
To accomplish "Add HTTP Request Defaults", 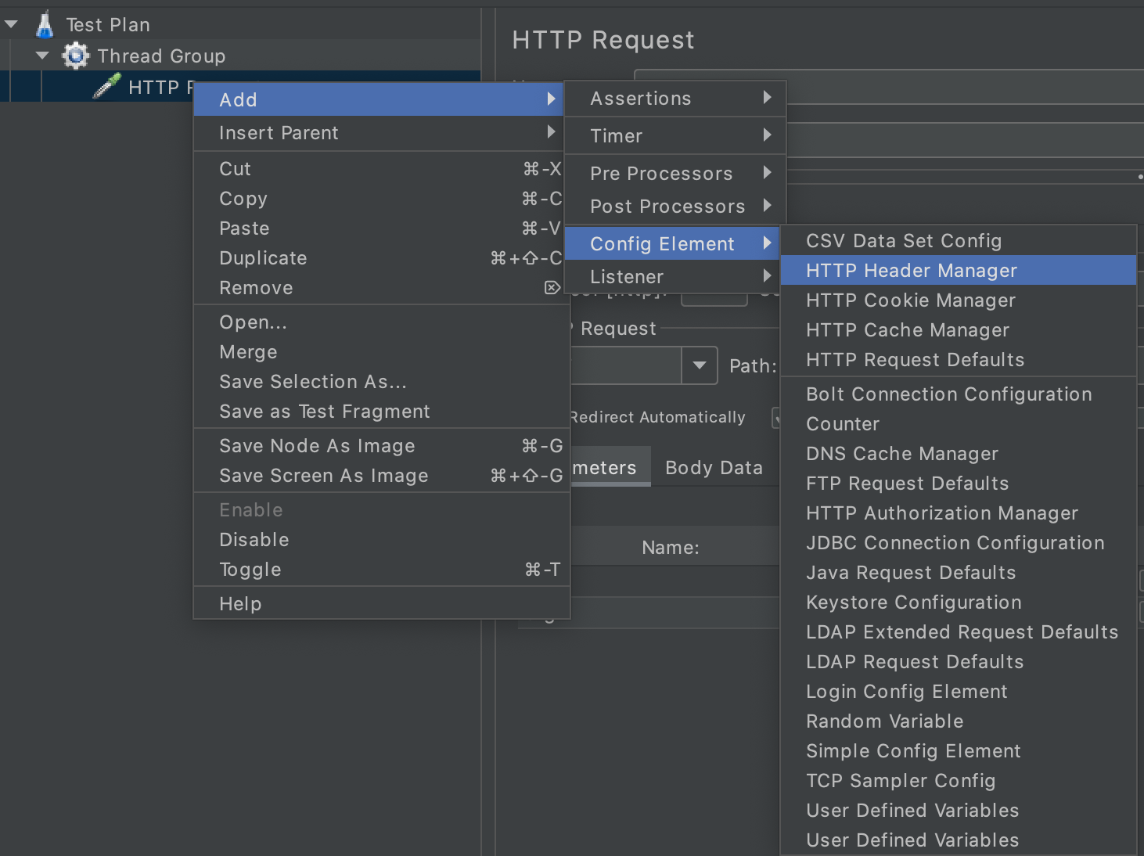I will click(x=959, y=360).
